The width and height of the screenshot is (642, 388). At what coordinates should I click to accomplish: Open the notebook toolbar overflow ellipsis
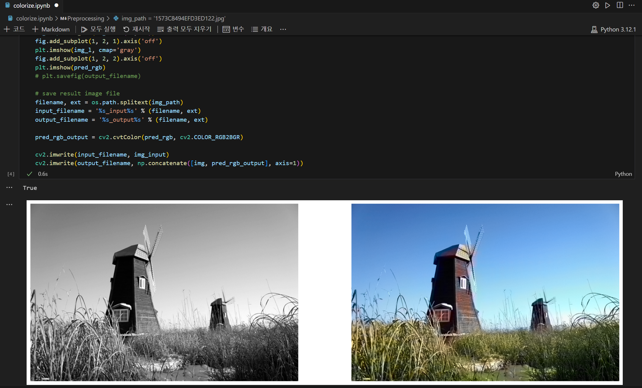[x=283, y=29]
